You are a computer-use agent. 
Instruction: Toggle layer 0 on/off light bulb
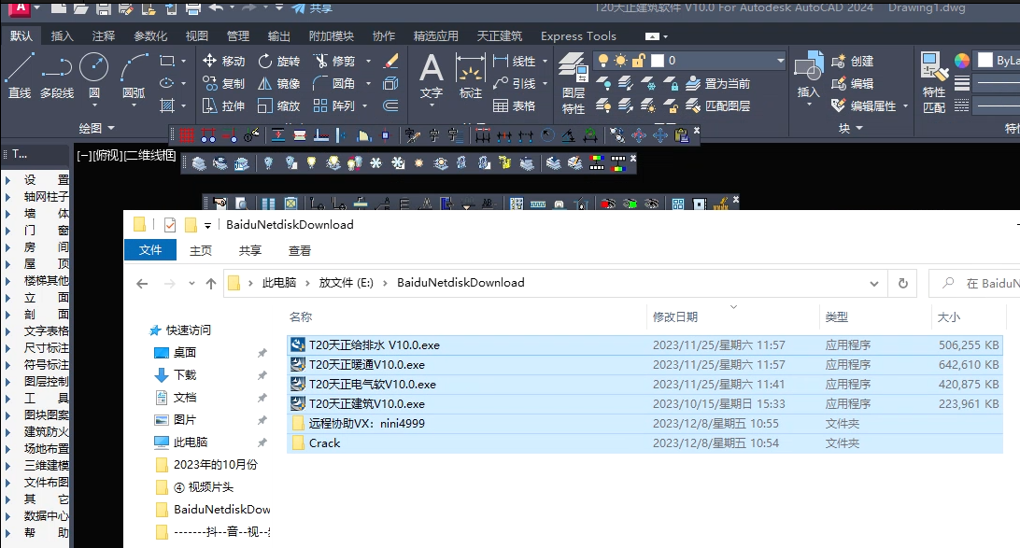(603, 61)
